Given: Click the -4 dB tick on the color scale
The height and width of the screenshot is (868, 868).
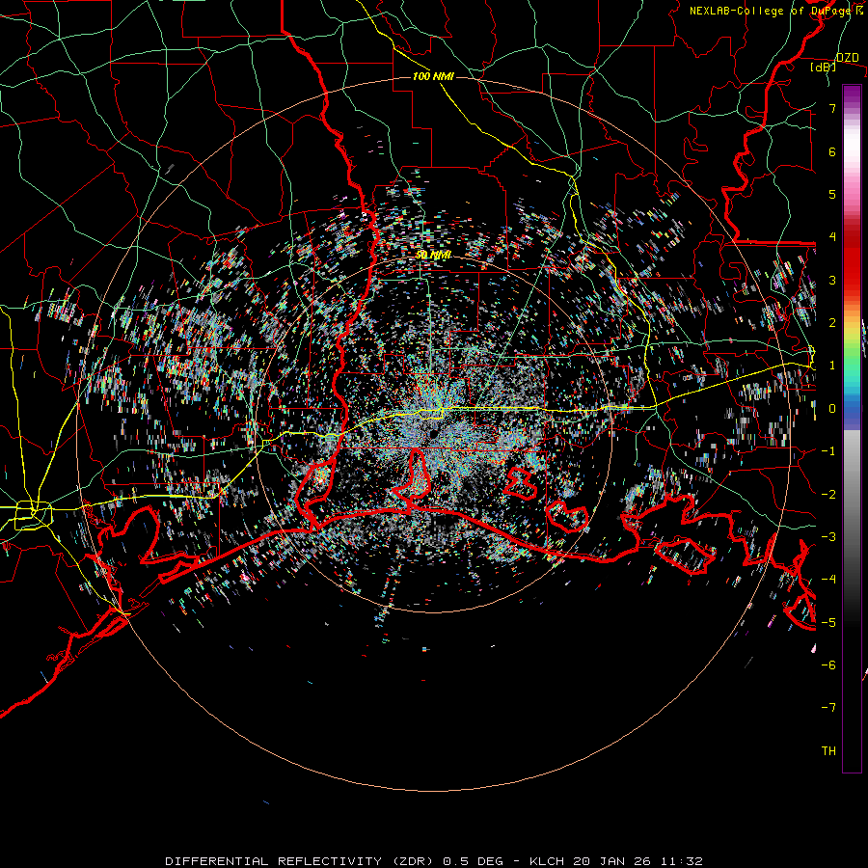Looking at the screenshot, I should coord(828,580).
